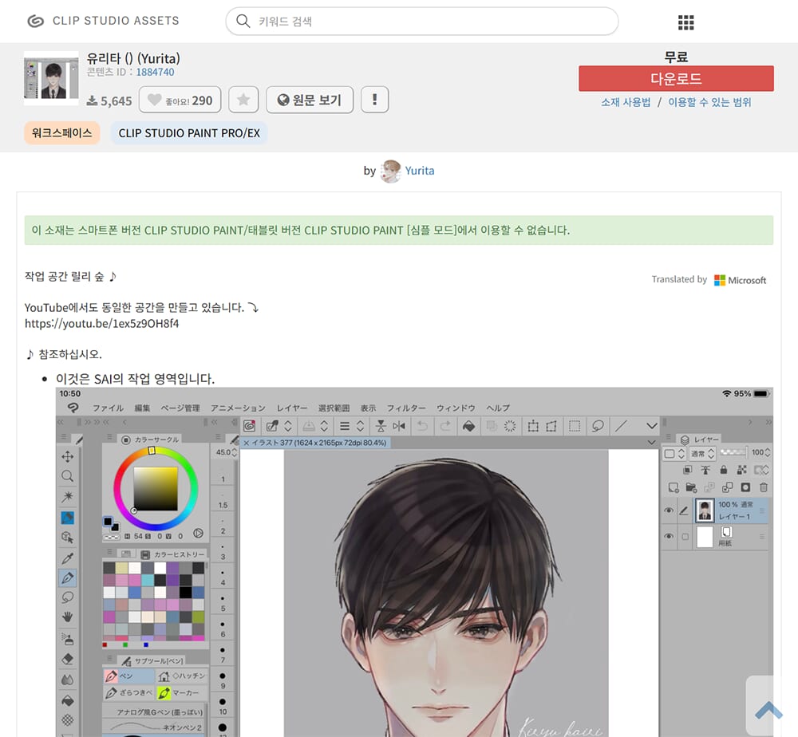Click the 좋아요 like button showing 290
The height and width of the screenshot is (737, 798).
180,100
